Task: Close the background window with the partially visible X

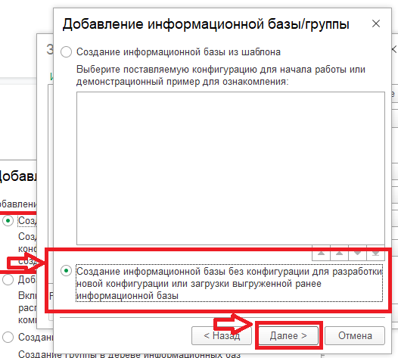Action: 394,49
